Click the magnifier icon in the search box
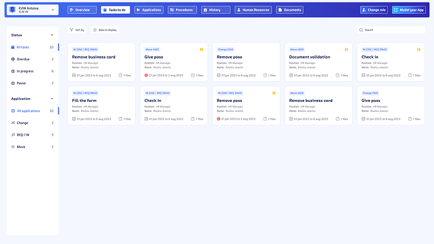The width and height of the screenshot is (434, 244). click(x=361, y=30)
